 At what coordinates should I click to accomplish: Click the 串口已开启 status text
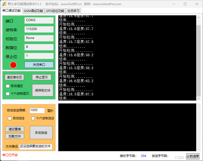pos(10,155)
